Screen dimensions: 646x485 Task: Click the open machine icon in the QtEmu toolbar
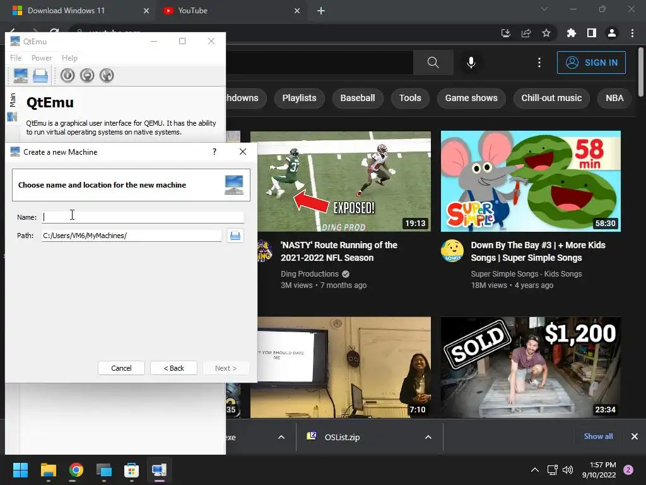[x=40, y=76]
